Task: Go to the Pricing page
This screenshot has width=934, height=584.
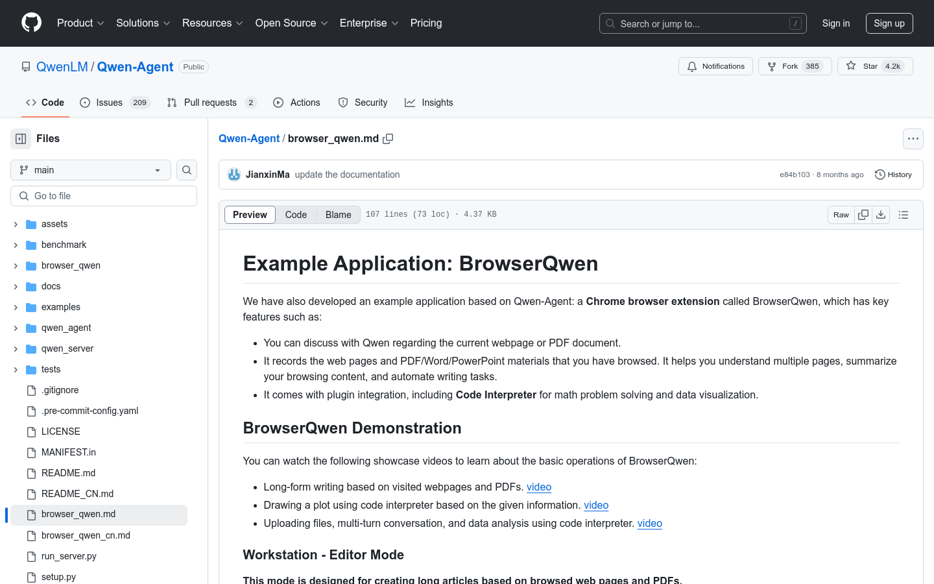Action: 426,23
